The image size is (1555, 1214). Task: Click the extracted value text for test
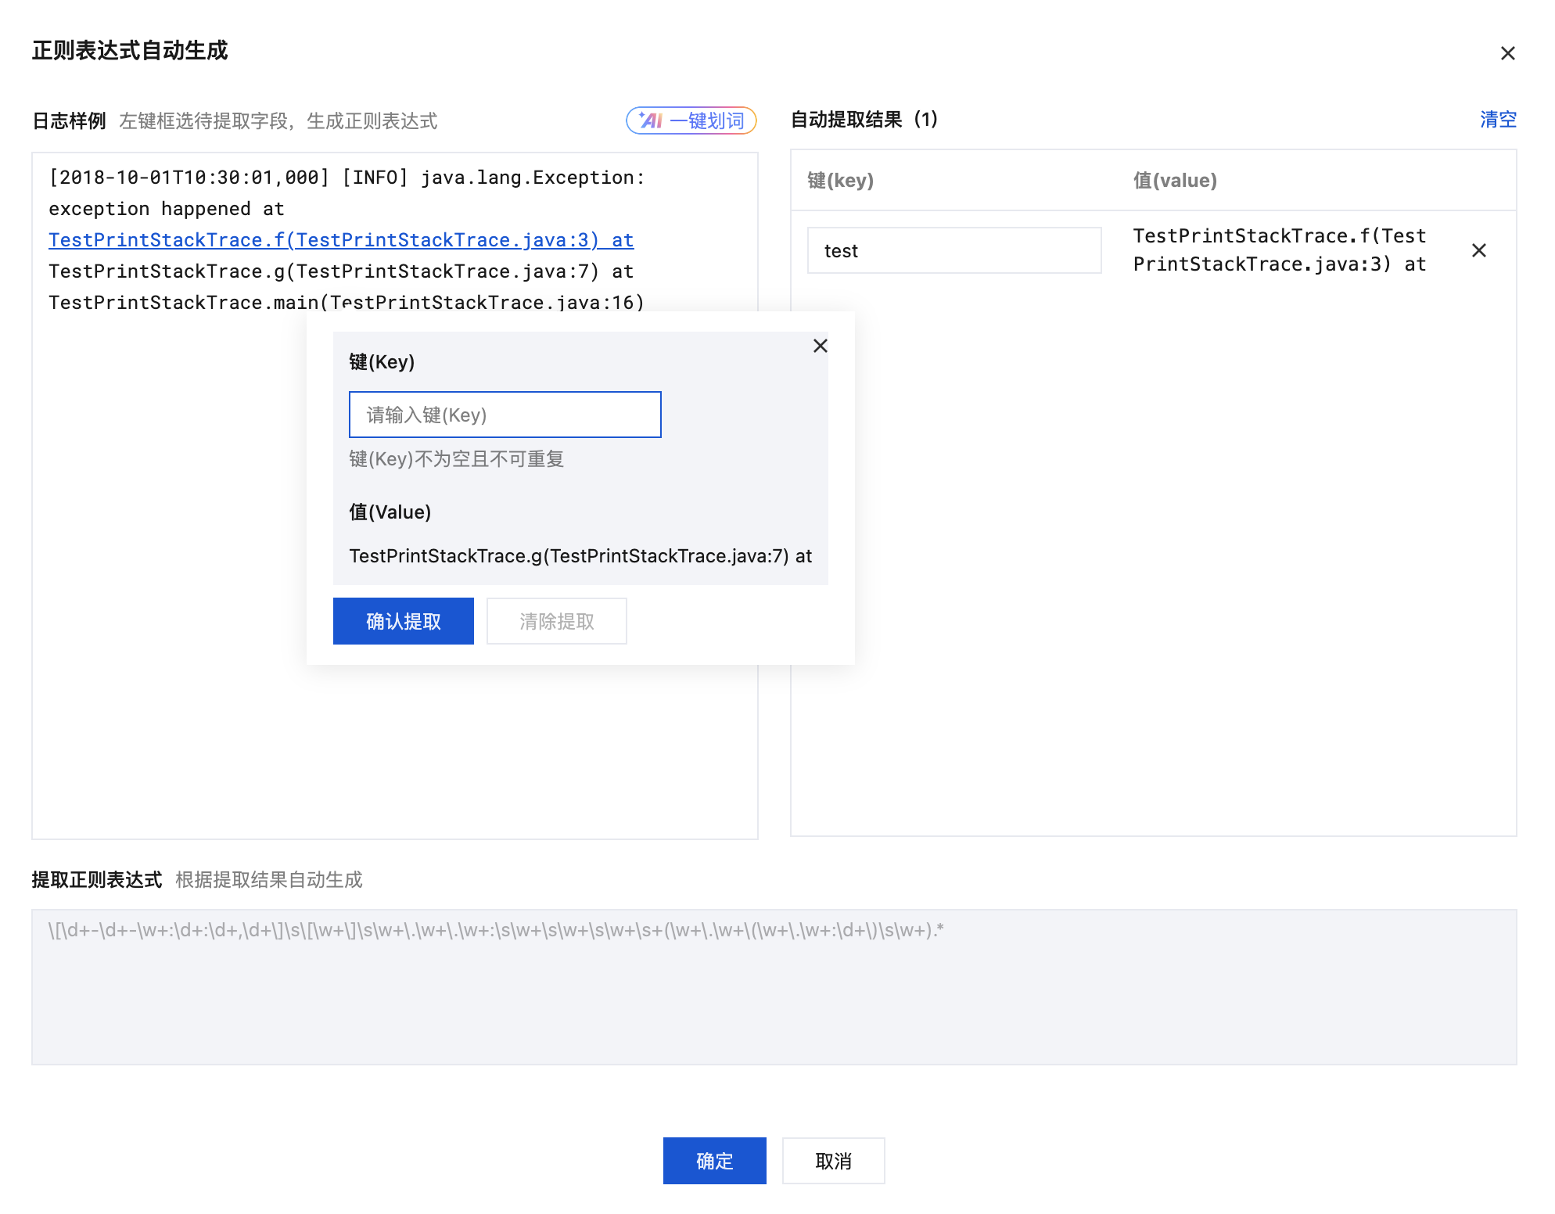pyautogui.click(x=1279, y=250)
